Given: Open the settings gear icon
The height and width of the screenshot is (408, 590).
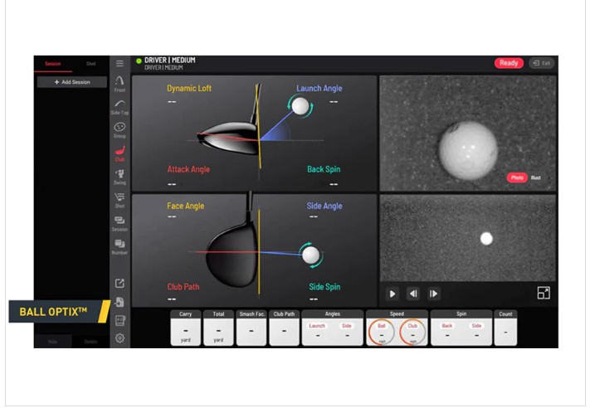Looking at the screenshot, I should click(119, 338).
